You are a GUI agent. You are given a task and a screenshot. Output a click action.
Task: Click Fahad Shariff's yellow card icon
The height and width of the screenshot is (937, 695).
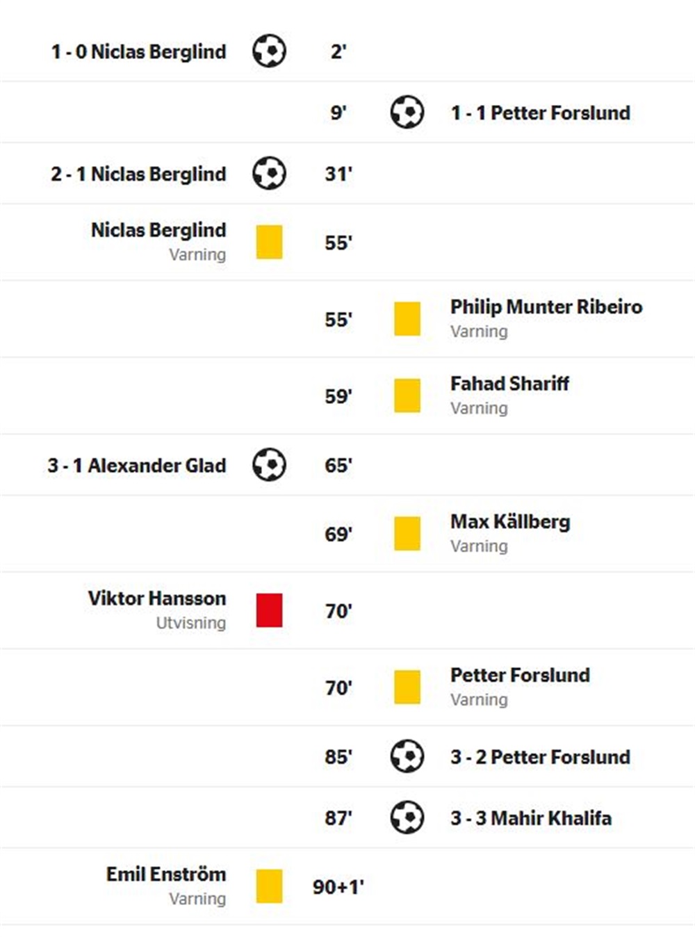[407, 396]
